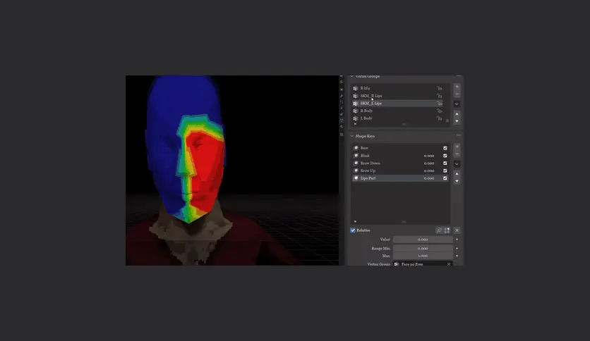Clear the Face no Eyes vertex group field
Screen dimensions: 590x341
point(449,264)
